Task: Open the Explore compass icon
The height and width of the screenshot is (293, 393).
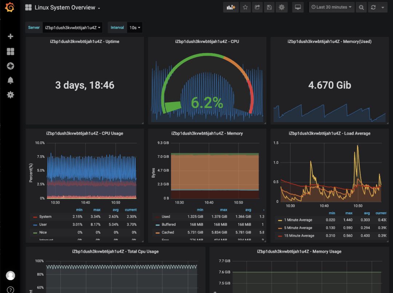Action: [11, 66]
